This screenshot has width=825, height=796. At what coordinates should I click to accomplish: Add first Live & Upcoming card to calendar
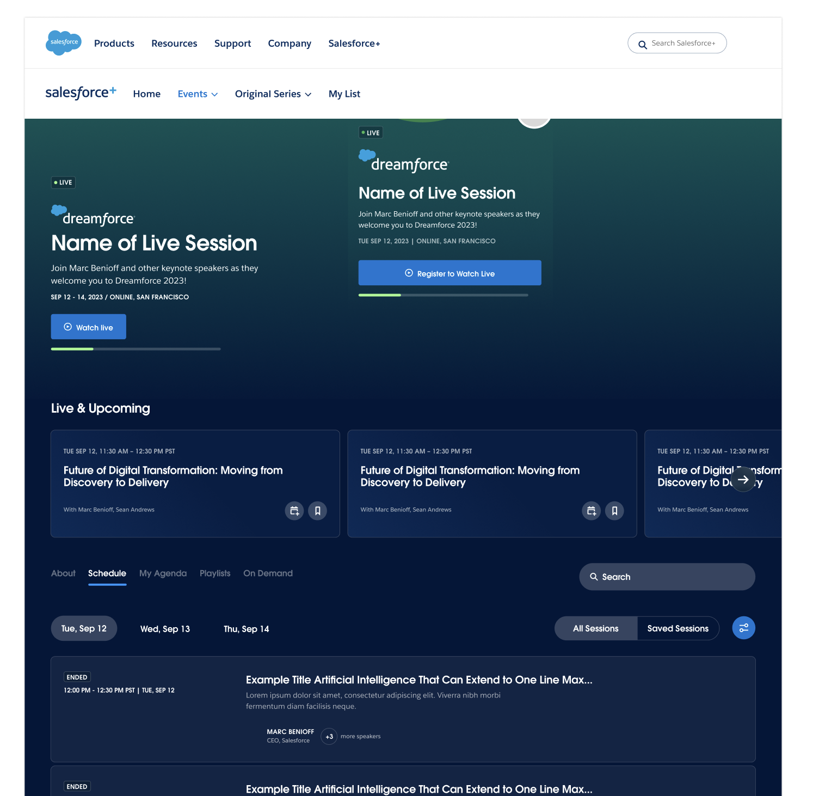[294, 511]
